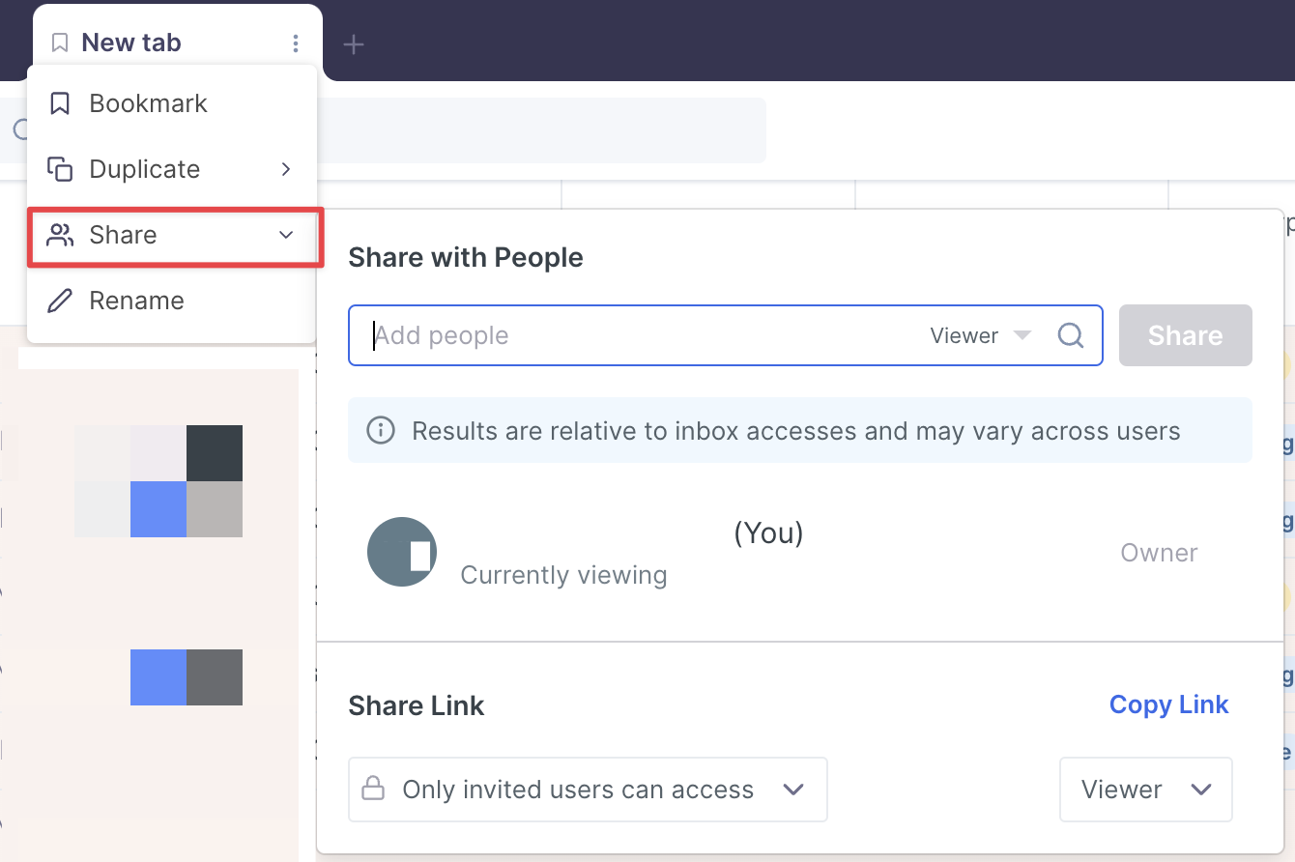This screenshot has width=1295, height=862.
Task: Select the Duplicate menu entry
Action: click(145, 169)
